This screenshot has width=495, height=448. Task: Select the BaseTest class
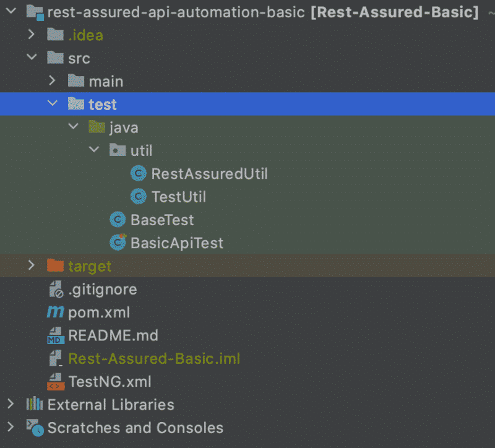coord(161,220)
